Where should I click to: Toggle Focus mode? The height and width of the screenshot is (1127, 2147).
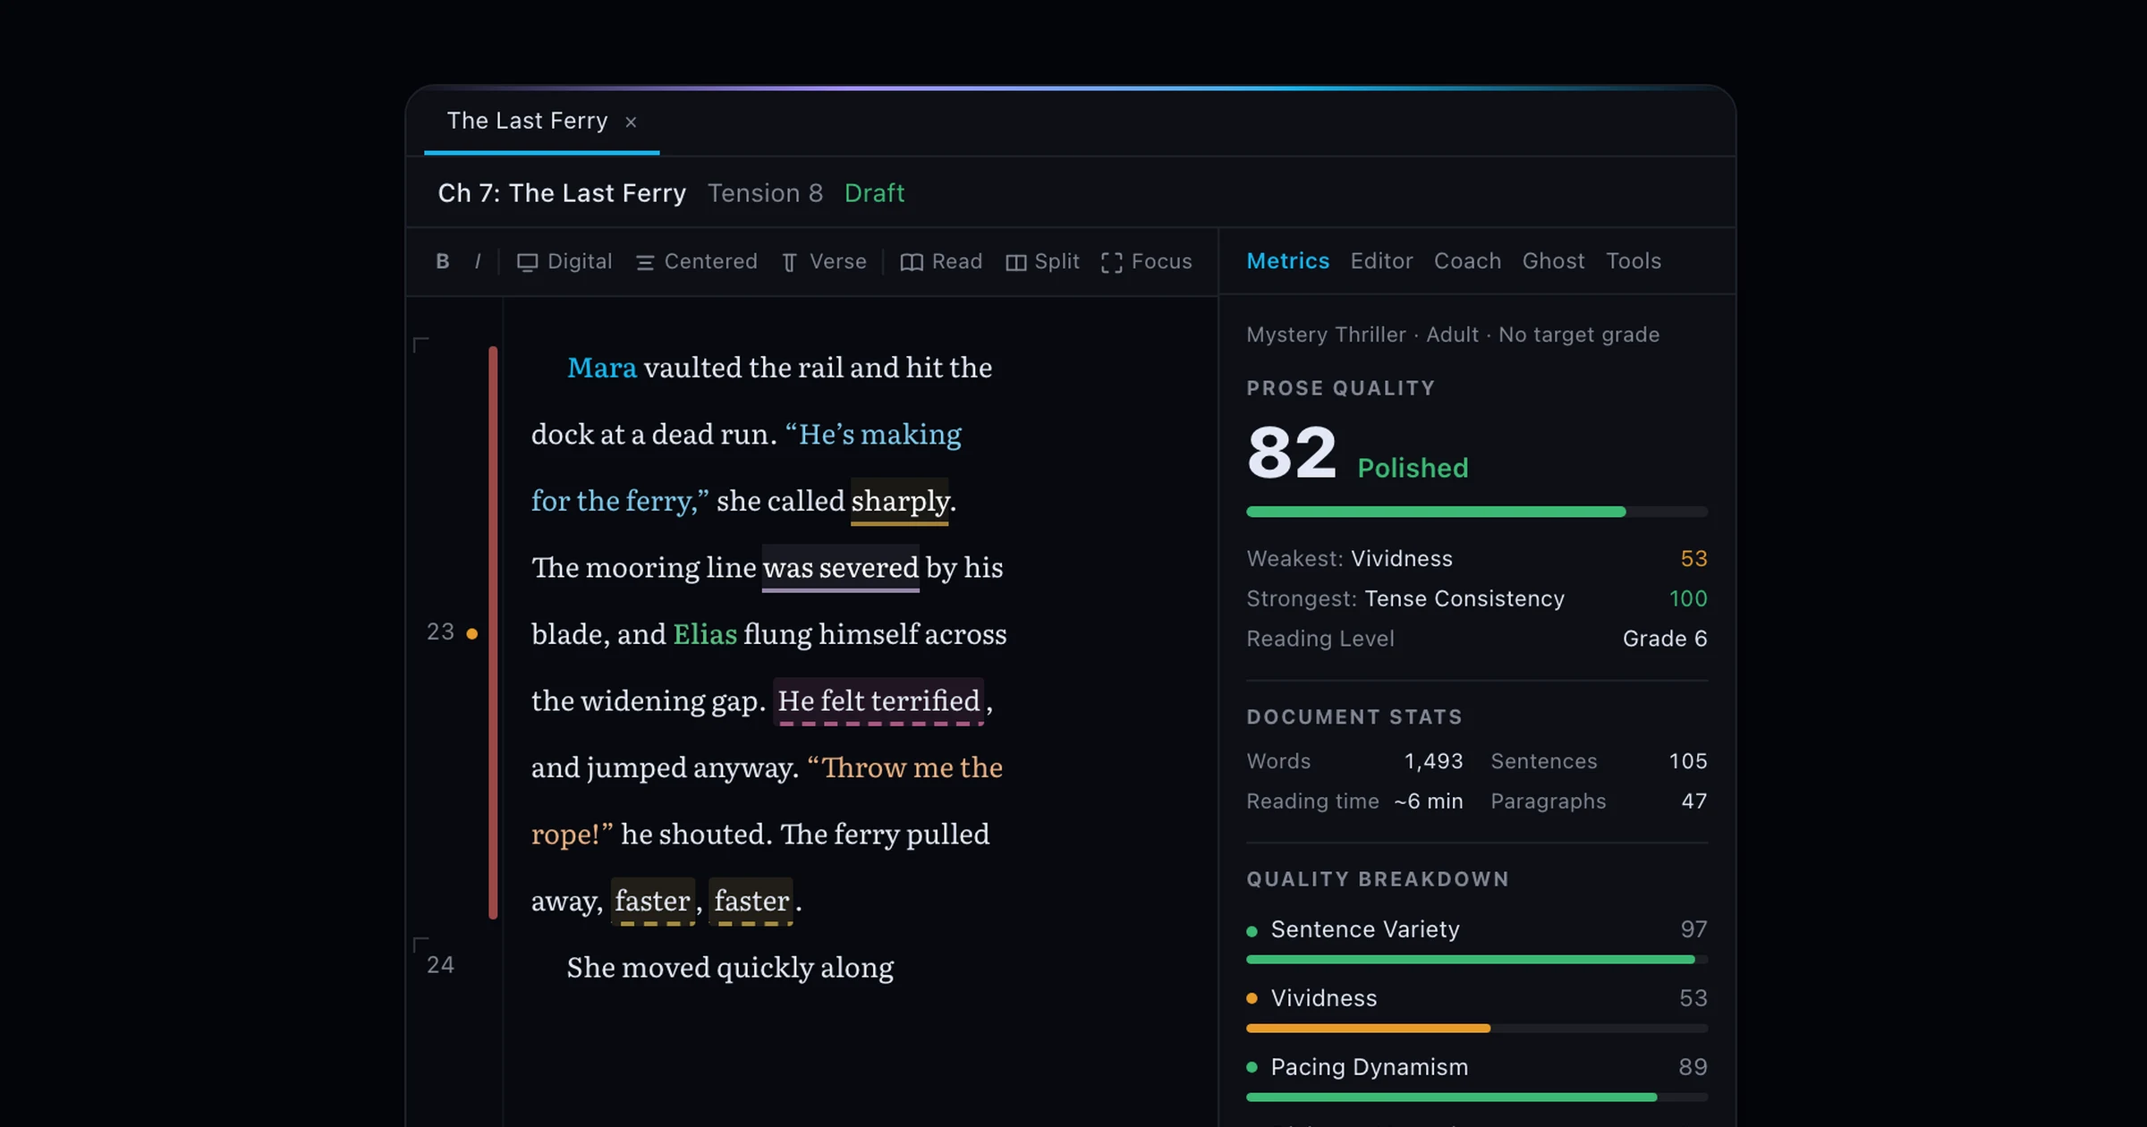tap(1146, 261)
